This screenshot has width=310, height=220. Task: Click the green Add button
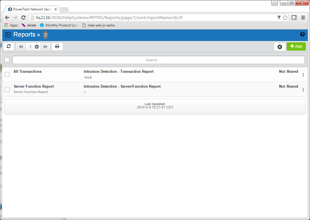coord(296,47)
